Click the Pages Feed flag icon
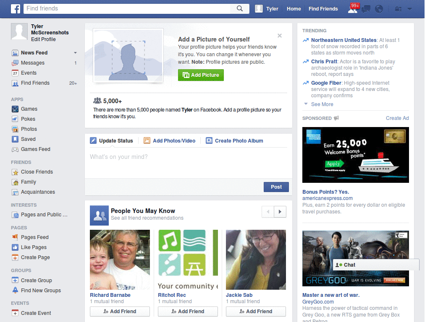The height and width of the screenshot is (322, 430). (15, 237)
